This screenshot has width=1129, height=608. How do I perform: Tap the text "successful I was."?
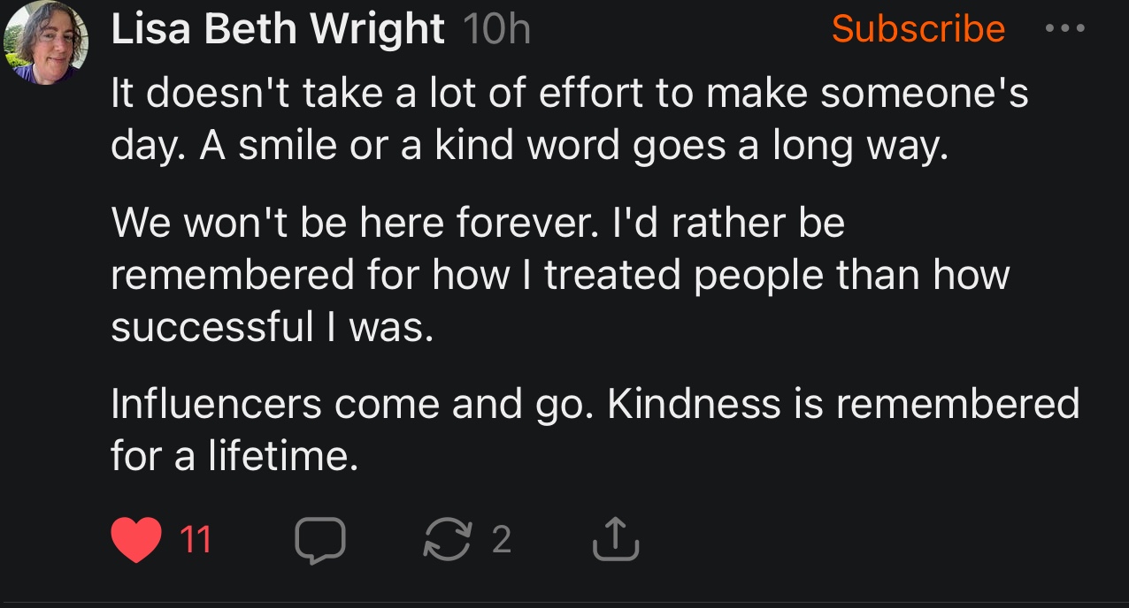[273, 328]
